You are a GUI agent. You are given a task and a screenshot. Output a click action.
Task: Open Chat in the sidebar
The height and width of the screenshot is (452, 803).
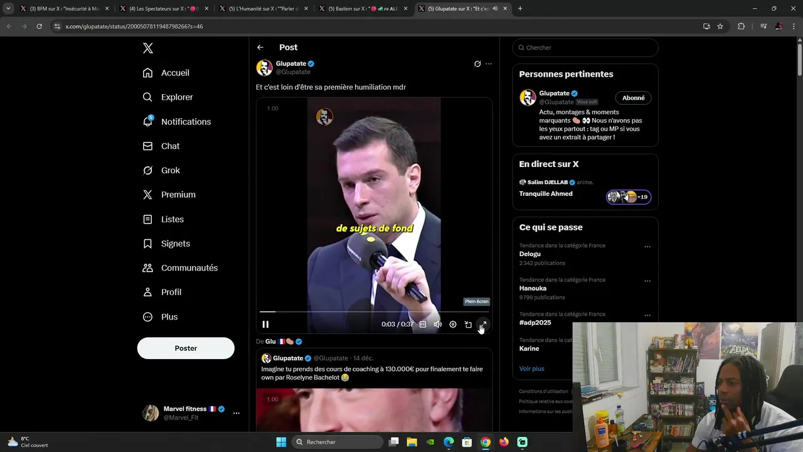162,146
